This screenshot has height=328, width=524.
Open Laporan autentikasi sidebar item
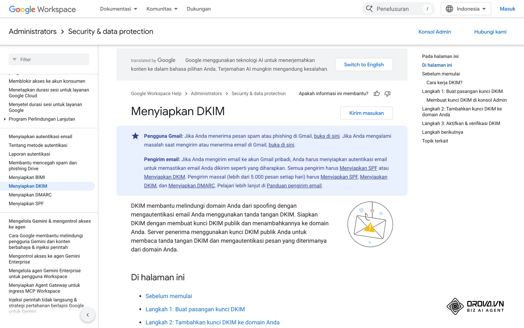click(29, 154)
